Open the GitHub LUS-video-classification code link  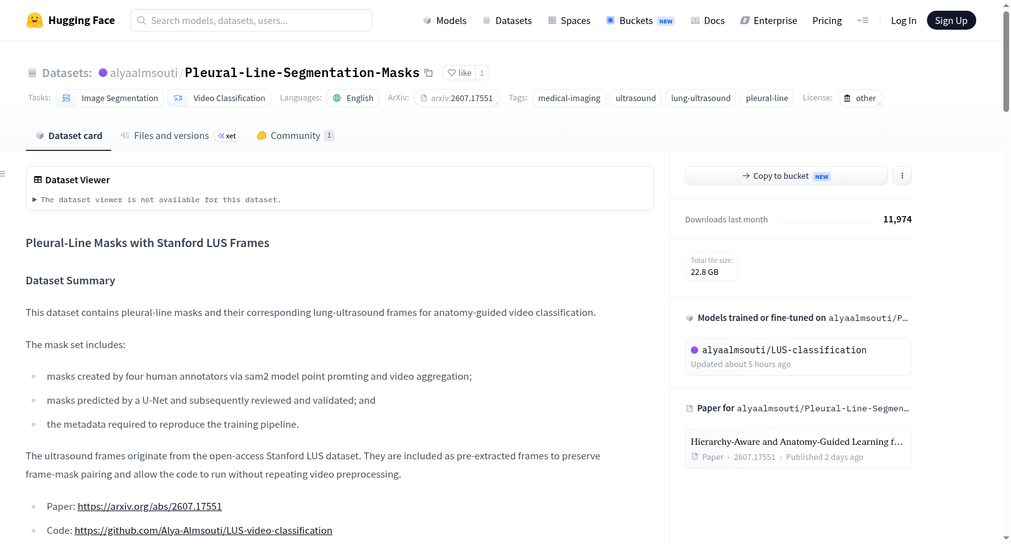click(203, 531)
